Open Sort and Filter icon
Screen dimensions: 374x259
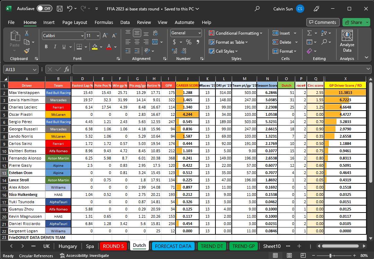(324, 33)
